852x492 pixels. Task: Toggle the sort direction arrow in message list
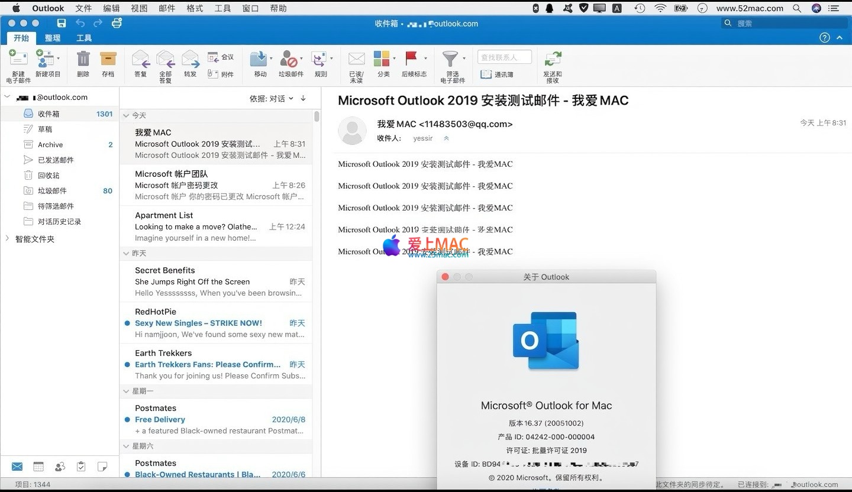click(x=304, y=98)
